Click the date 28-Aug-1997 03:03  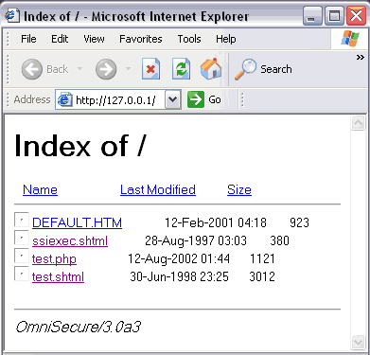click(196, 240)
